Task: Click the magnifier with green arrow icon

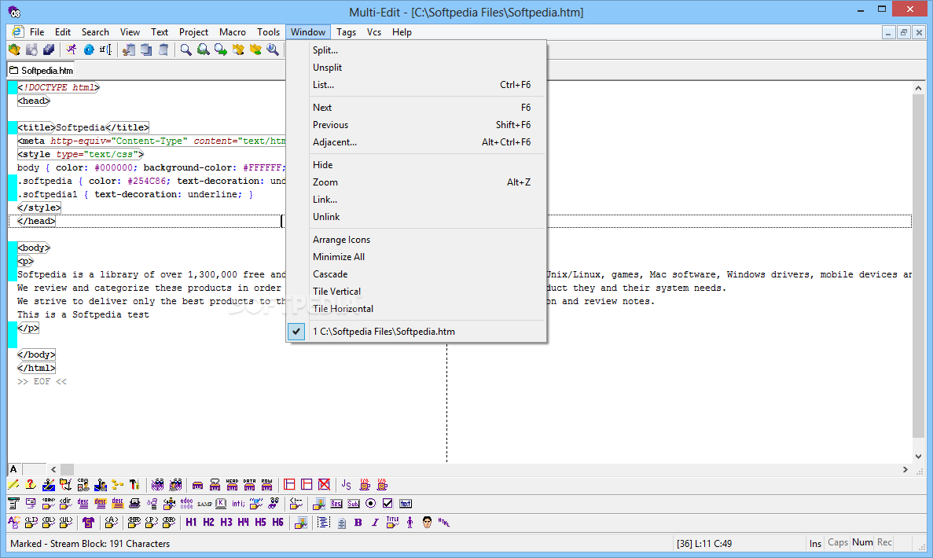Action: (220, 50)
